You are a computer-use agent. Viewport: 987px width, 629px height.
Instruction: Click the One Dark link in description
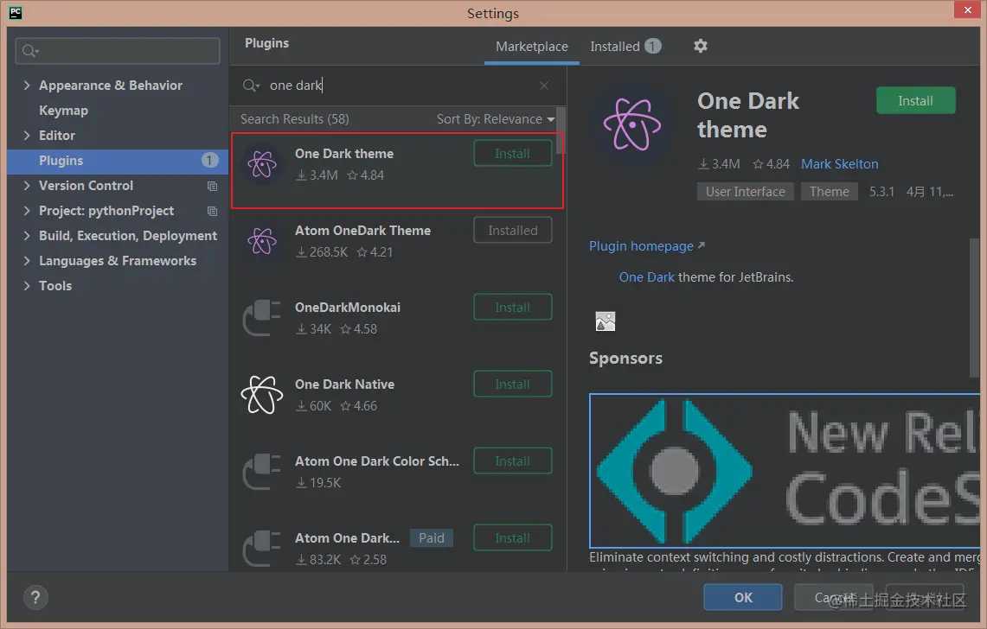point(646,277)
